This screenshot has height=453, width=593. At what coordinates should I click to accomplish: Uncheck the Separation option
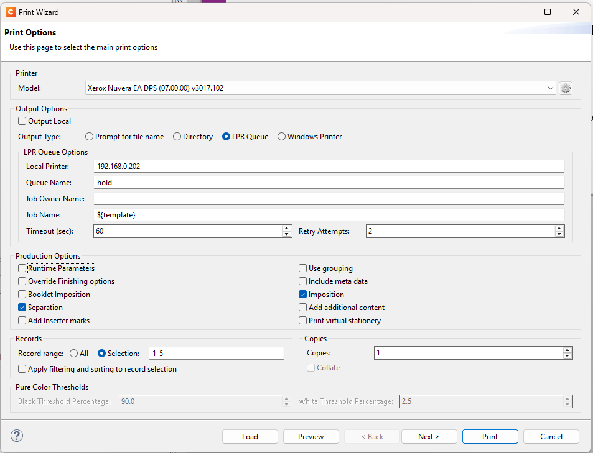tap(22, 308)
